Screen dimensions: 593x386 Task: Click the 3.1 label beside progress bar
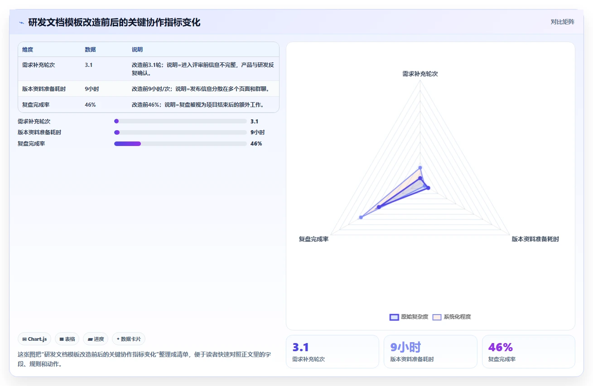click(255, 121)
